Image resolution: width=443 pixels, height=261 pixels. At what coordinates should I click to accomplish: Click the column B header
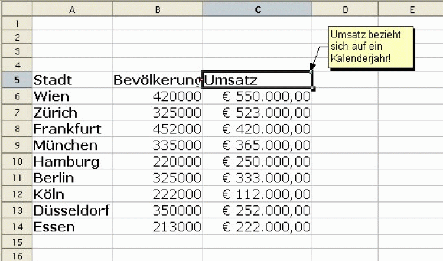click(x=157, y=9)
